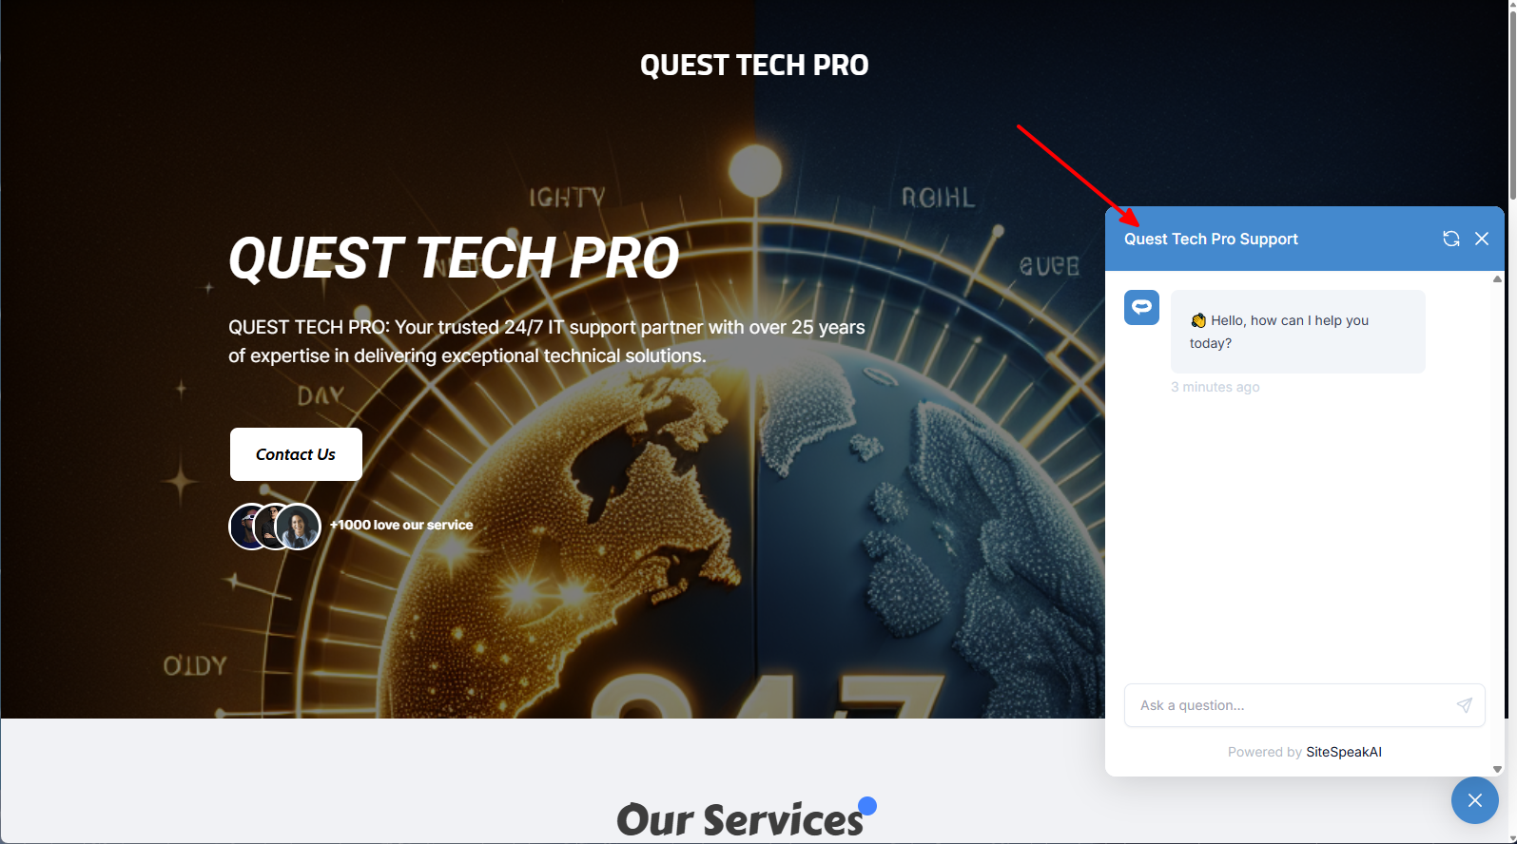Viewport: 1517px width, 844px height.
Task: Click the chatbot avatar icon
Action: 1141,307
